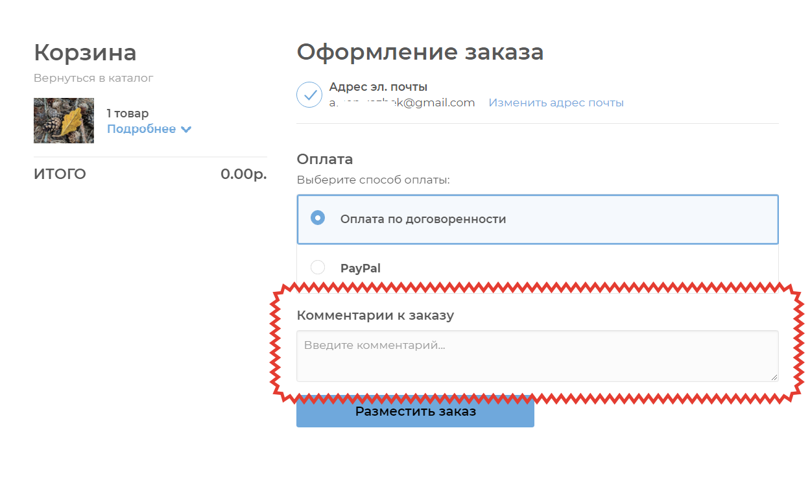The width and height of the screenshot is (810, 500).
Task: Click the Комментарии к заказу label
Action: coord(375,316)
